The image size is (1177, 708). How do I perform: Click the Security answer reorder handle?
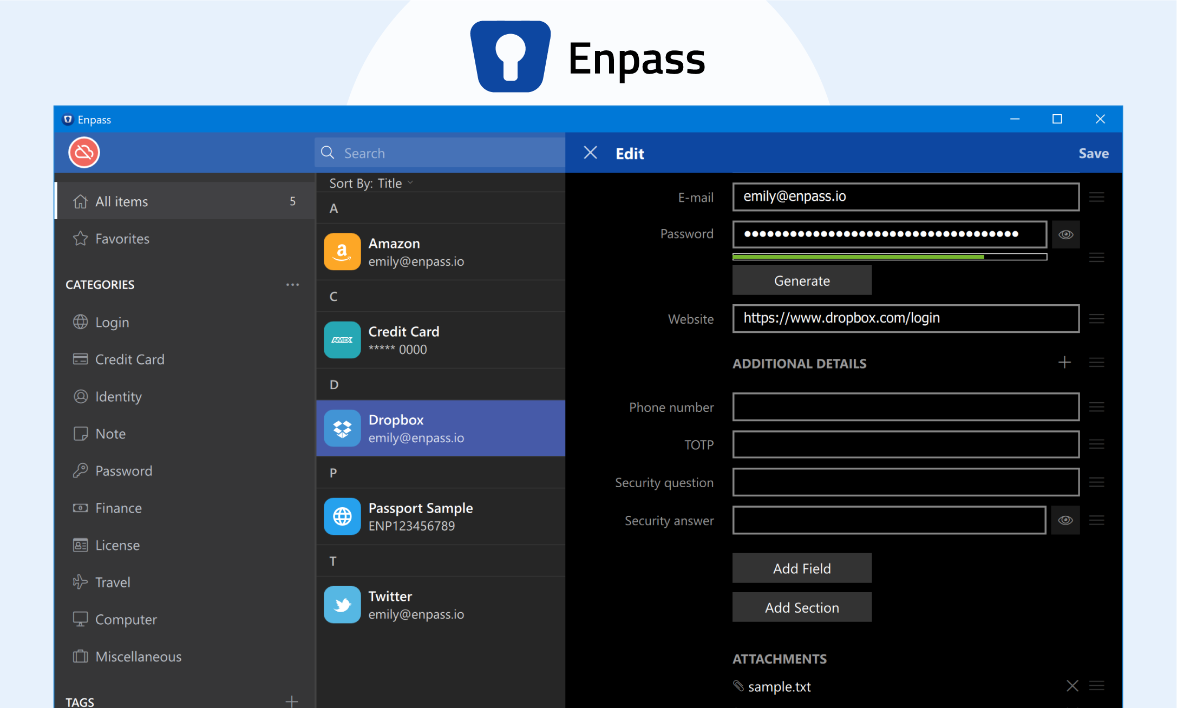1097,520
